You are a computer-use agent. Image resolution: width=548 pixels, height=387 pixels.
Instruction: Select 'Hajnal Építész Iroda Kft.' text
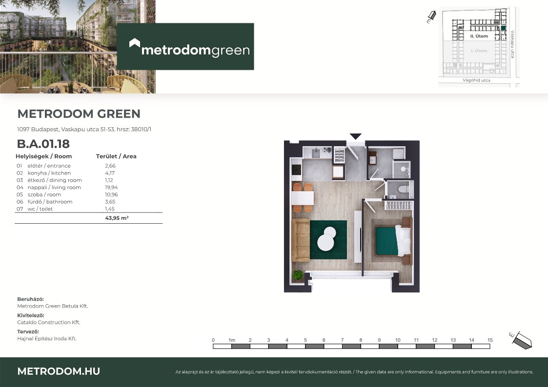[47, 338]
